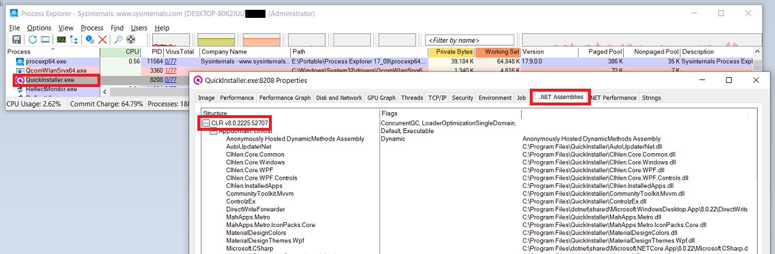Screen dimensions: 775x254
Task: Switch to the Disk and Network tab
Action: [x=339, y=98]
